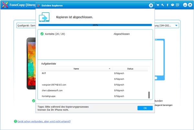Image resolution: width=194 pixels, height=130 pixels.
Task: Open 'Gerät schon verbunden' help link
Action: [44, 121]
